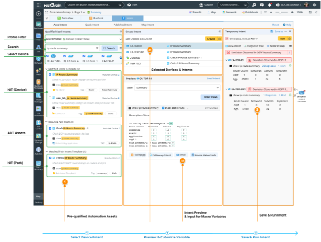The image size is (321, 242).
Task: Open Data Accuracy in sidebar
Action: [x=38, y=166]
